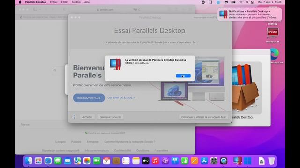Open Numbers from the dock
Screen dimensions: 300x168
point(185,161)
